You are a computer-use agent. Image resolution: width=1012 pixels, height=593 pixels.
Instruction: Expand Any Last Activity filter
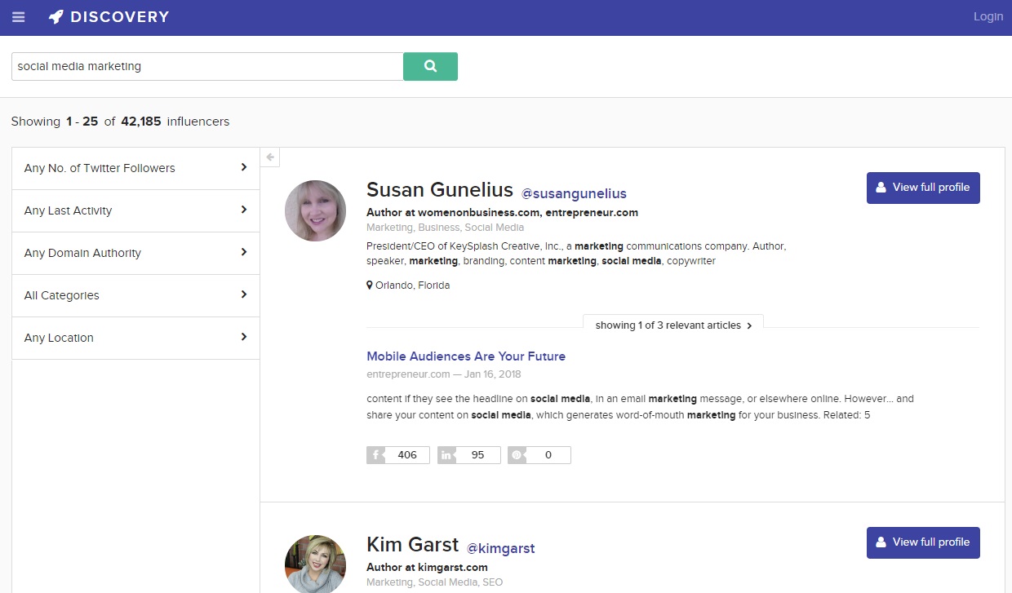click(135, 210)
